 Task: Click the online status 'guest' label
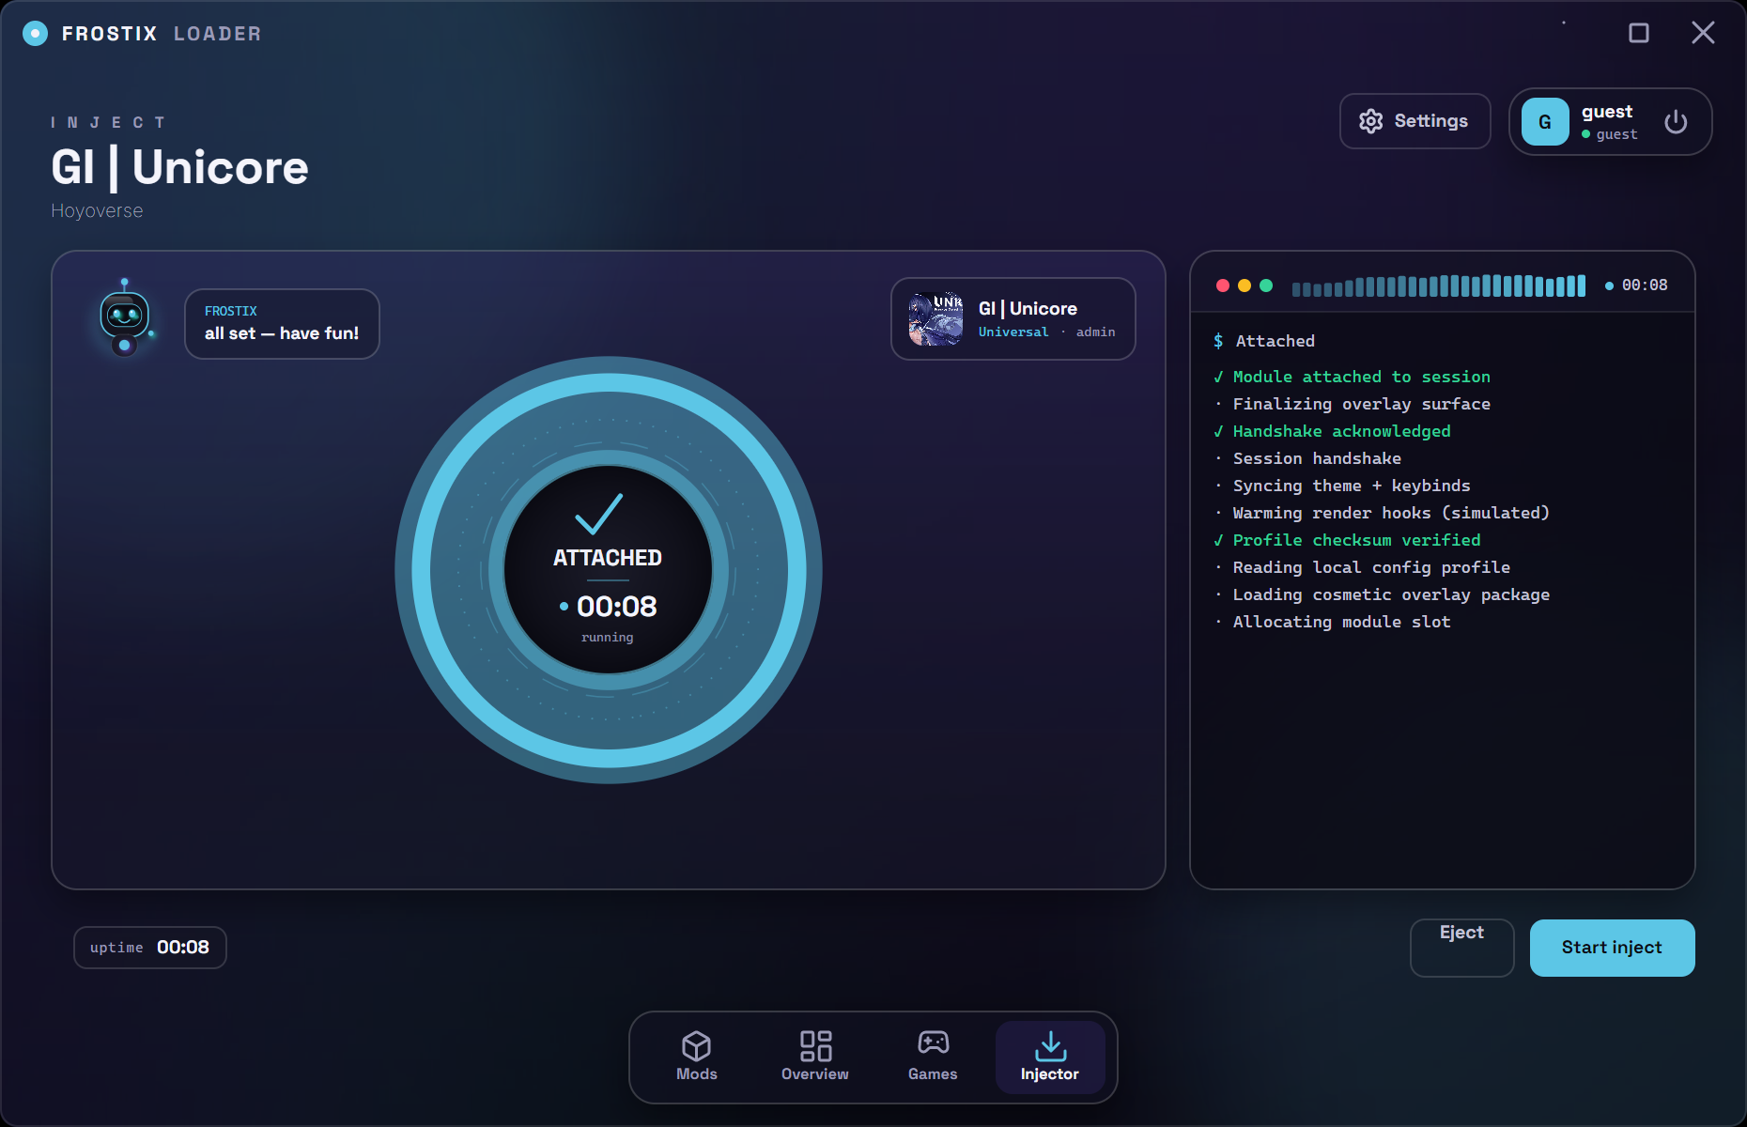(1616, 135)
